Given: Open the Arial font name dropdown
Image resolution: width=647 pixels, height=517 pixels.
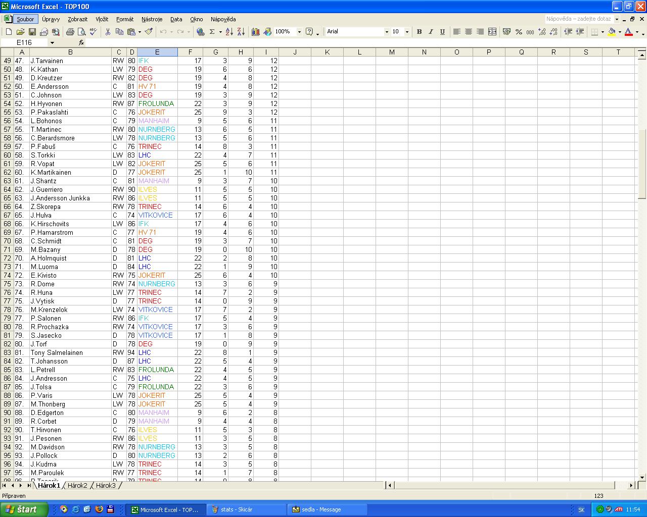Looking at the screenshot, I should 387,32.
